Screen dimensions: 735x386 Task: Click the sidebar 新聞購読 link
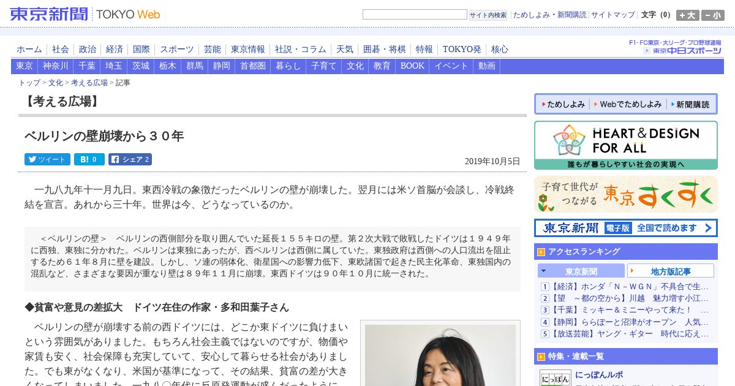(x=691, y=104)
